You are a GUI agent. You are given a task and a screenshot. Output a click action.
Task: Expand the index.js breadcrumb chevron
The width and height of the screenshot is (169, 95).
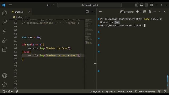click(x=26, y=17)
